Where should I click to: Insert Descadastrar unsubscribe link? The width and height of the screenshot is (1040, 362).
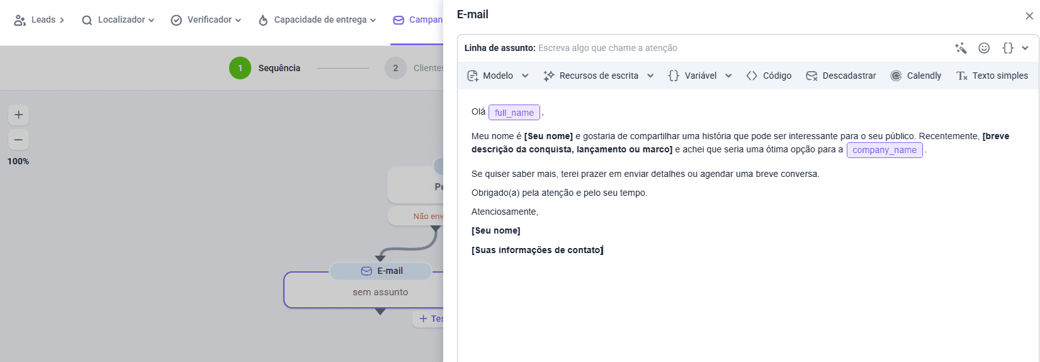pos(841,76)
